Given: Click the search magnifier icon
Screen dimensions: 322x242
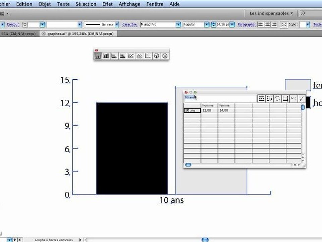Looking at the screenshot, I should point(303,13).
